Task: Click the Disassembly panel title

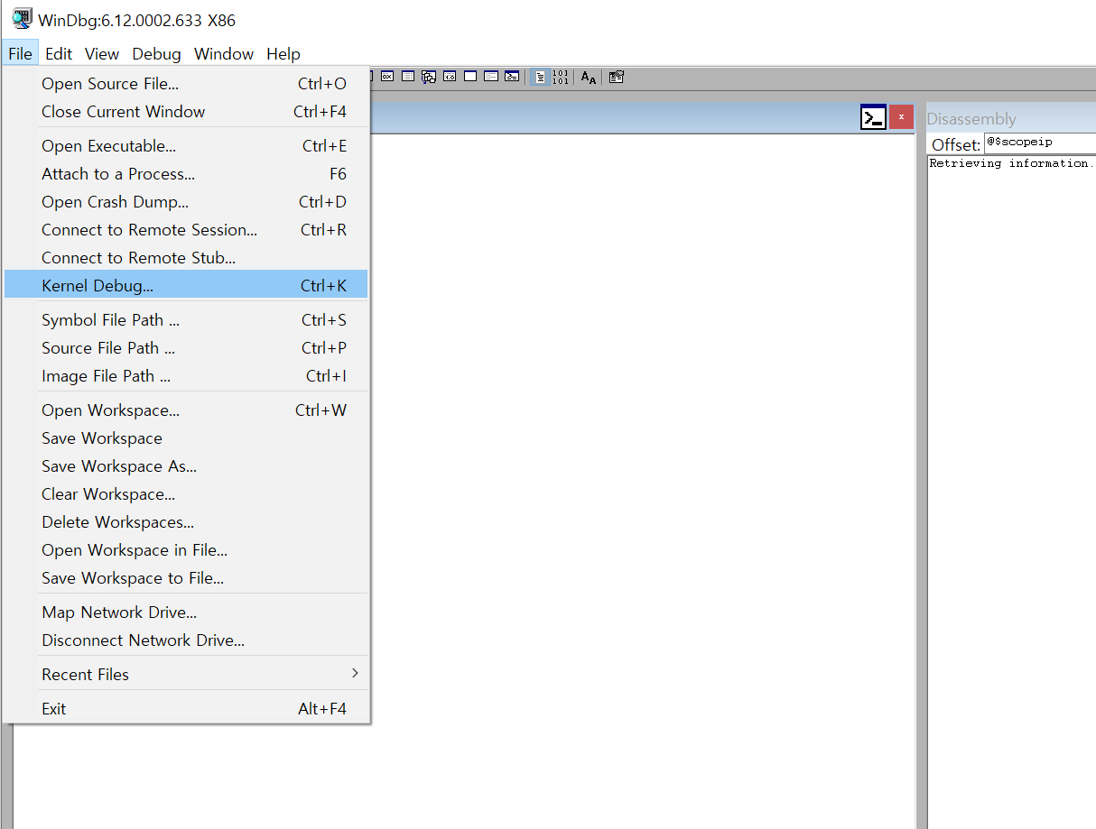Action: [971, 119]
